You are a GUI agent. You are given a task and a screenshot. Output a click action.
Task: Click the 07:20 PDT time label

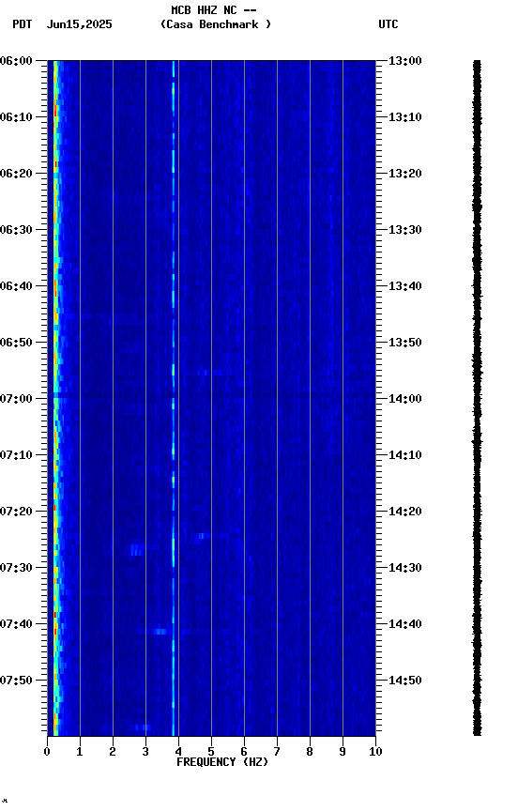pyautogui.click(x=16, y=512)
